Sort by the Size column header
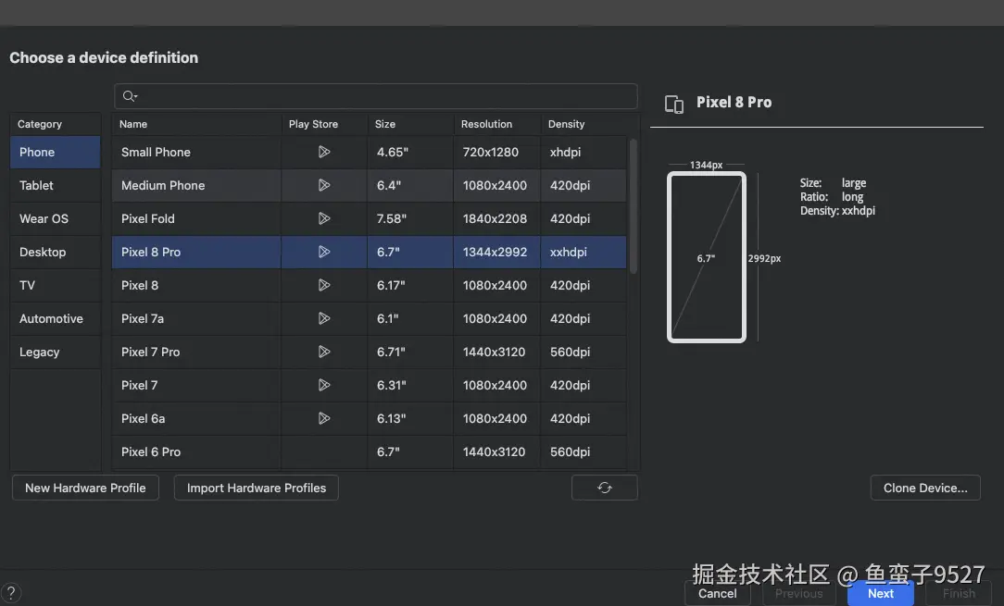Screen dimensions: 1004x606 click(410, 124)
